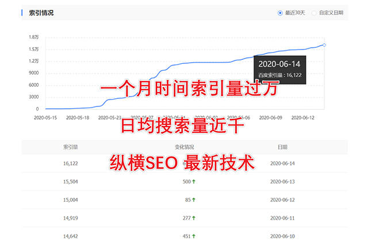Click the 索引量 column header
The width and height of the screenshot is (368, 245).
tap(71, 147)
